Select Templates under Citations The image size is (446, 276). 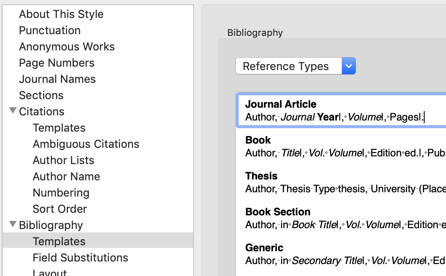pos(59,128)
